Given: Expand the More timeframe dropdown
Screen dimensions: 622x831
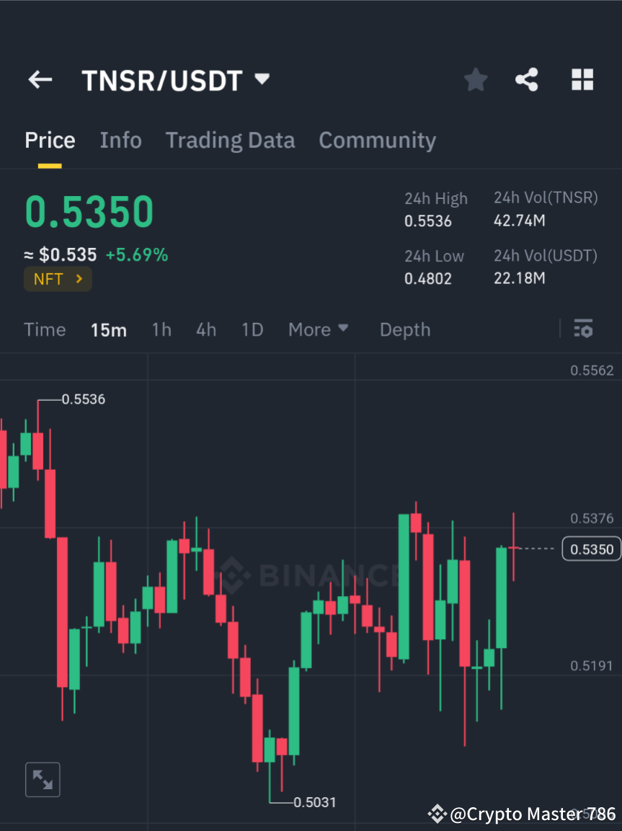Looking at the screenshot, I should pyautogui.click(x=318, y=329).
